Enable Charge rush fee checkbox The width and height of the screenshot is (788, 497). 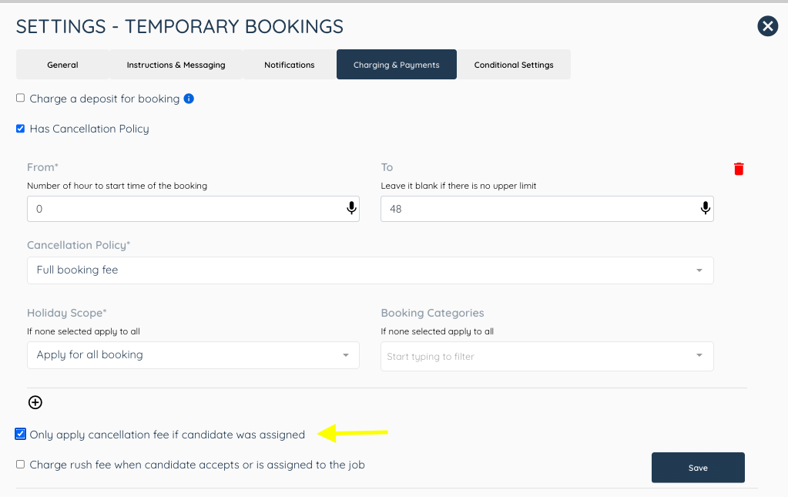[20, 465]
